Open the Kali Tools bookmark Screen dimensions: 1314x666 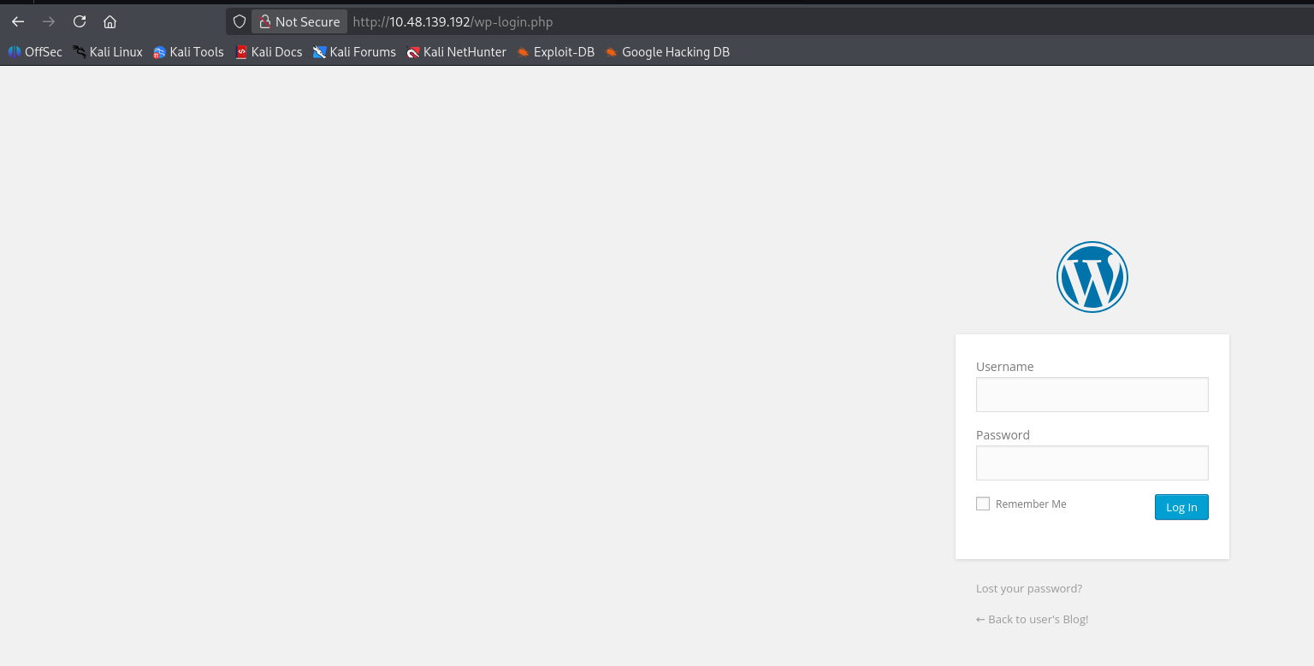pyautogui.click(x=188, y=52)
